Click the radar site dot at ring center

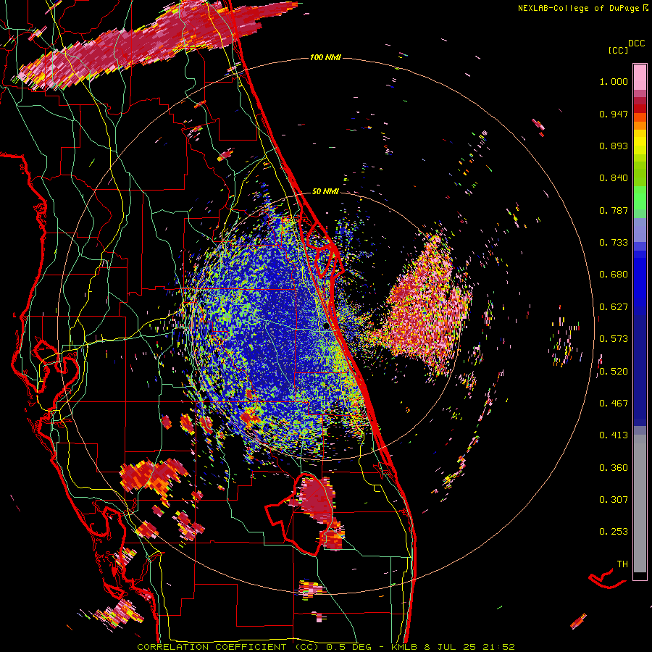coord(326,327)
